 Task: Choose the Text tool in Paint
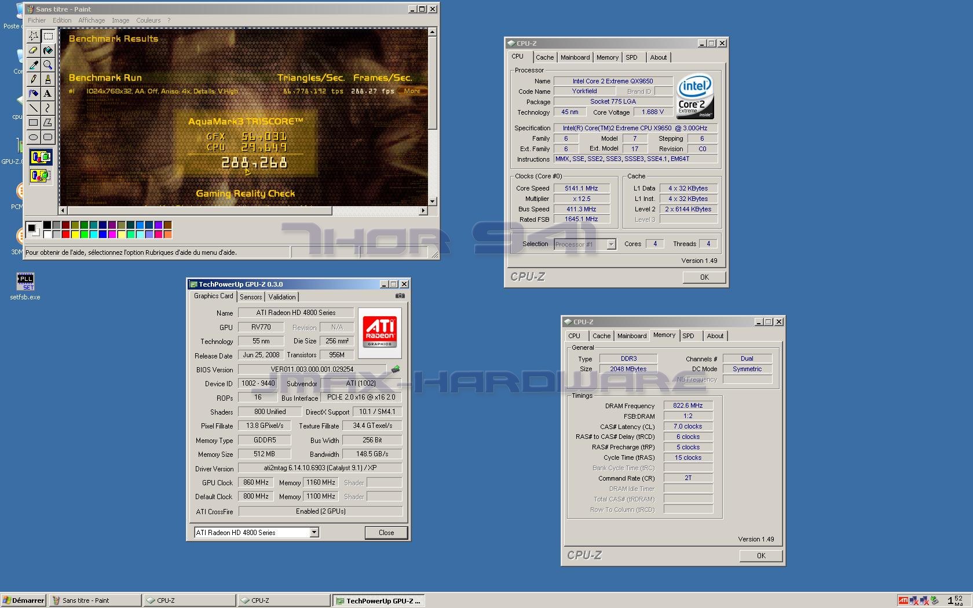point(48,93)
